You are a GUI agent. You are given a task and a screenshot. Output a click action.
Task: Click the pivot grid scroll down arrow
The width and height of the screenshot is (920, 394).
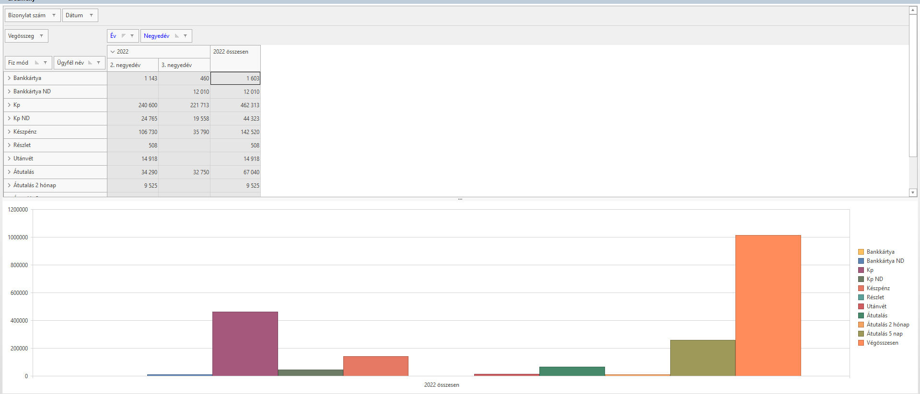(913, 192)
